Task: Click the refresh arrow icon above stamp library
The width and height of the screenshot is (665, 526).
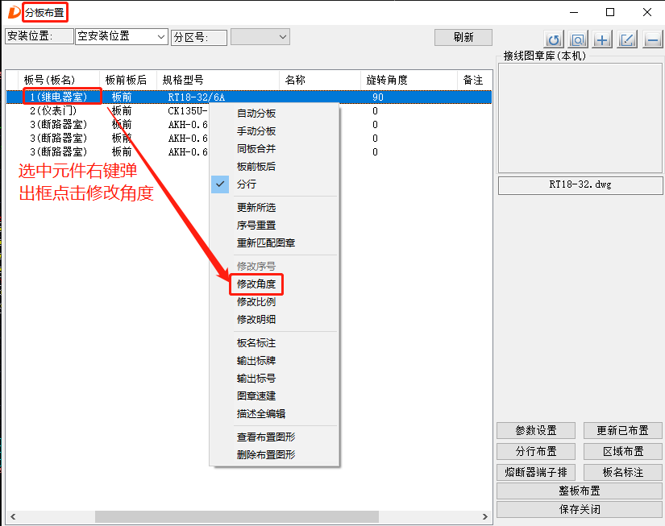Action: tap(554, 39)
